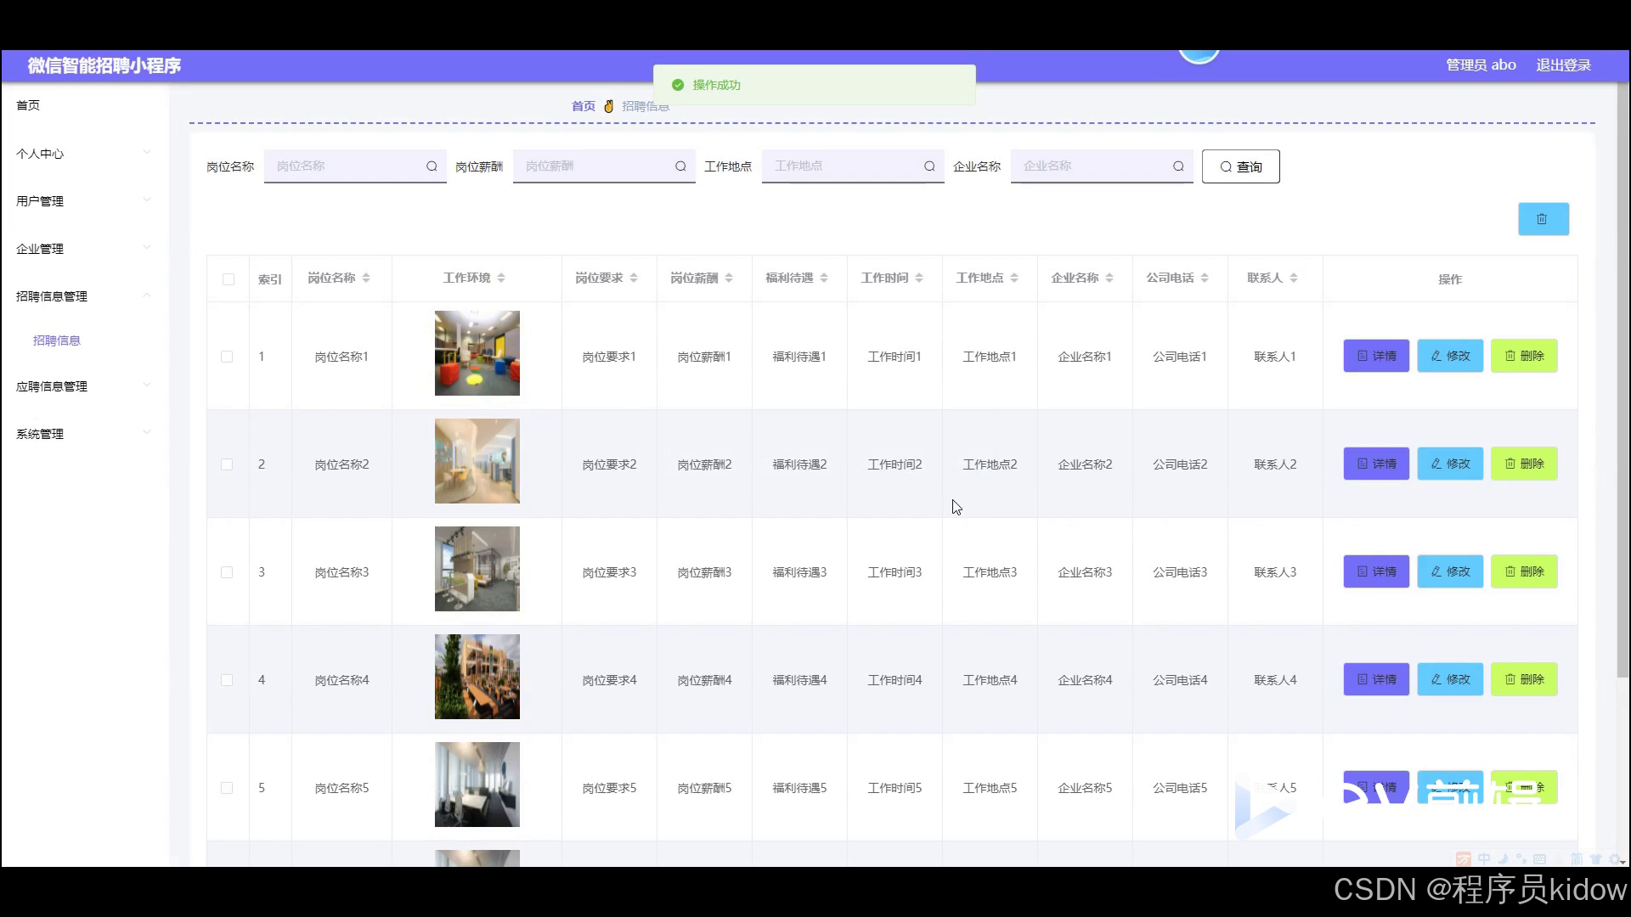Open 首页 in the left sidebar
This screenshot has width=1631, height=917.
click(x=28, y=105)
